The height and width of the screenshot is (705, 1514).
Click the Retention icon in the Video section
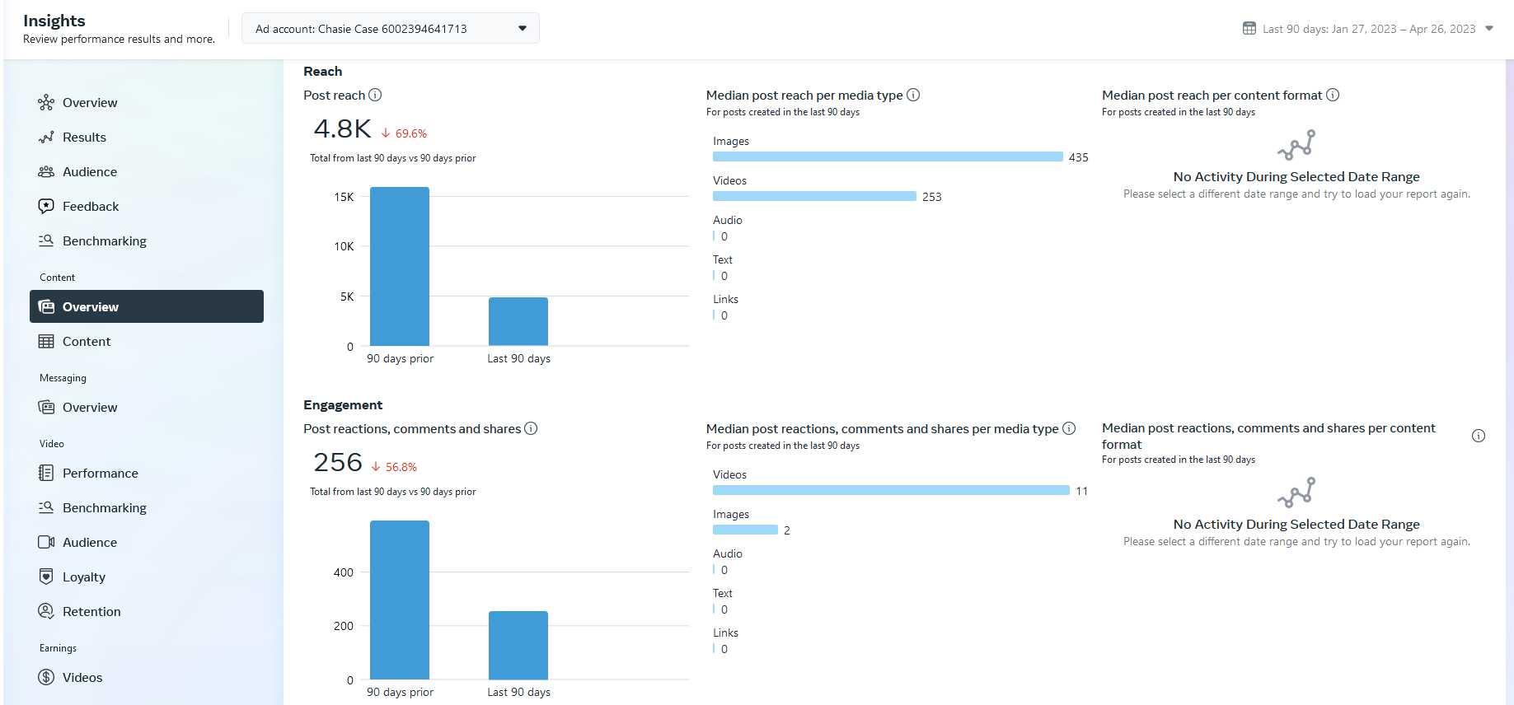click(46, 611)
